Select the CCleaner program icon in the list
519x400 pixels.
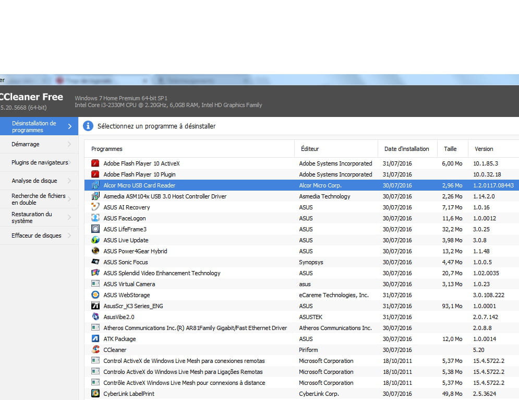pyautogui.click(x=95, y=349)
